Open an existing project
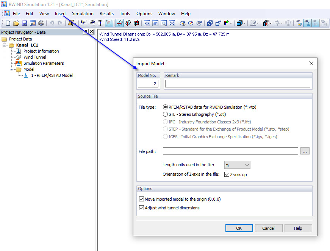This screenshot has width=330, height=251. coord(16,23)
